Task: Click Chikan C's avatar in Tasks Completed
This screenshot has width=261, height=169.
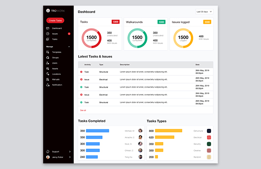Action: [x=140, y=150]
